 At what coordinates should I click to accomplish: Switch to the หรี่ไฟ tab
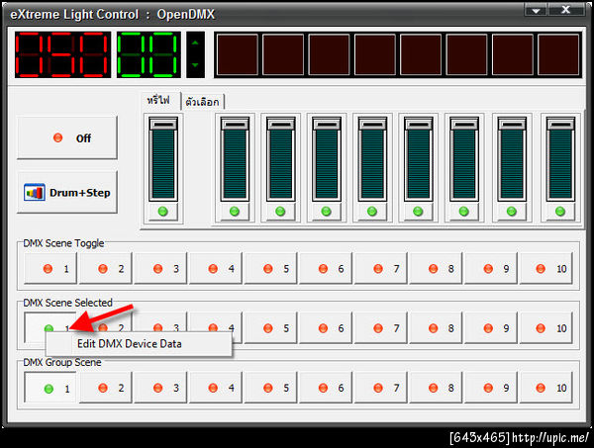(158, 101)
